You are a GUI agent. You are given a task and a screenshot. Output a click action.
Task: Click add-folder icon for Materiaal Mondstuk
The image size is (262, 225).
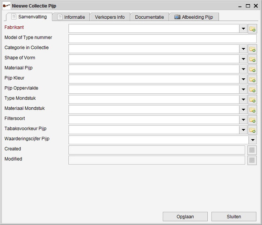coord(252,110)
